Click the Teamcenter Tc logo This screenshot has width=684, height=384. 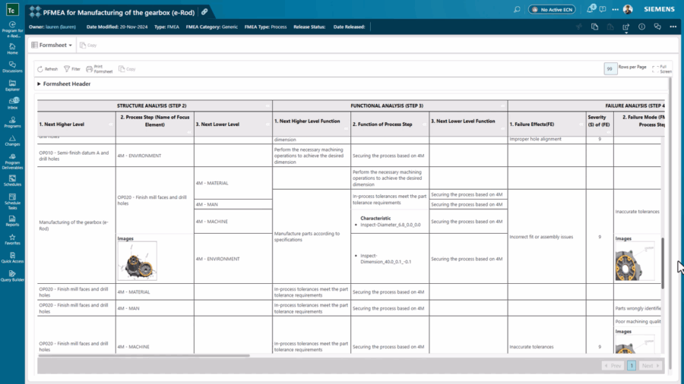click(x=12, y=10)
